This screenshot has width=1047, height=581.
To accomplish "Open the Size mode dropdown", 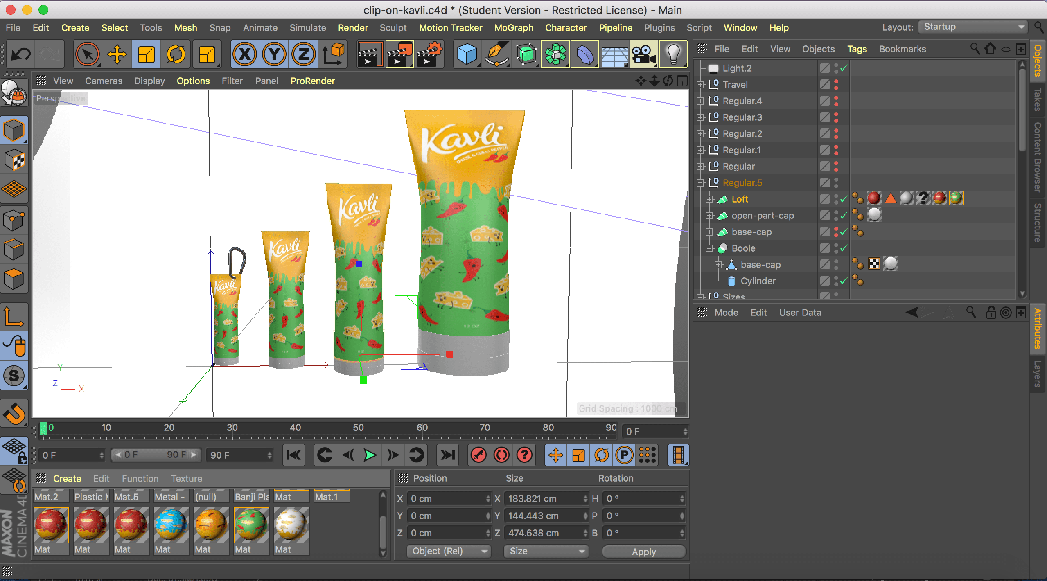I will [546, 551].
